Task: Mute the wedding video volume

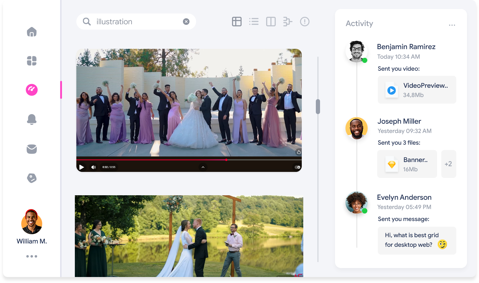Action: coord(94,167)
